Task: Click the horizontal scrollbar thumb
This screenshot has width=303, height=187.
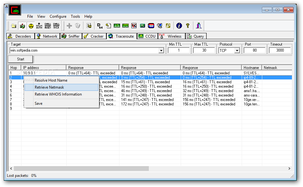Action: (81, 168)
